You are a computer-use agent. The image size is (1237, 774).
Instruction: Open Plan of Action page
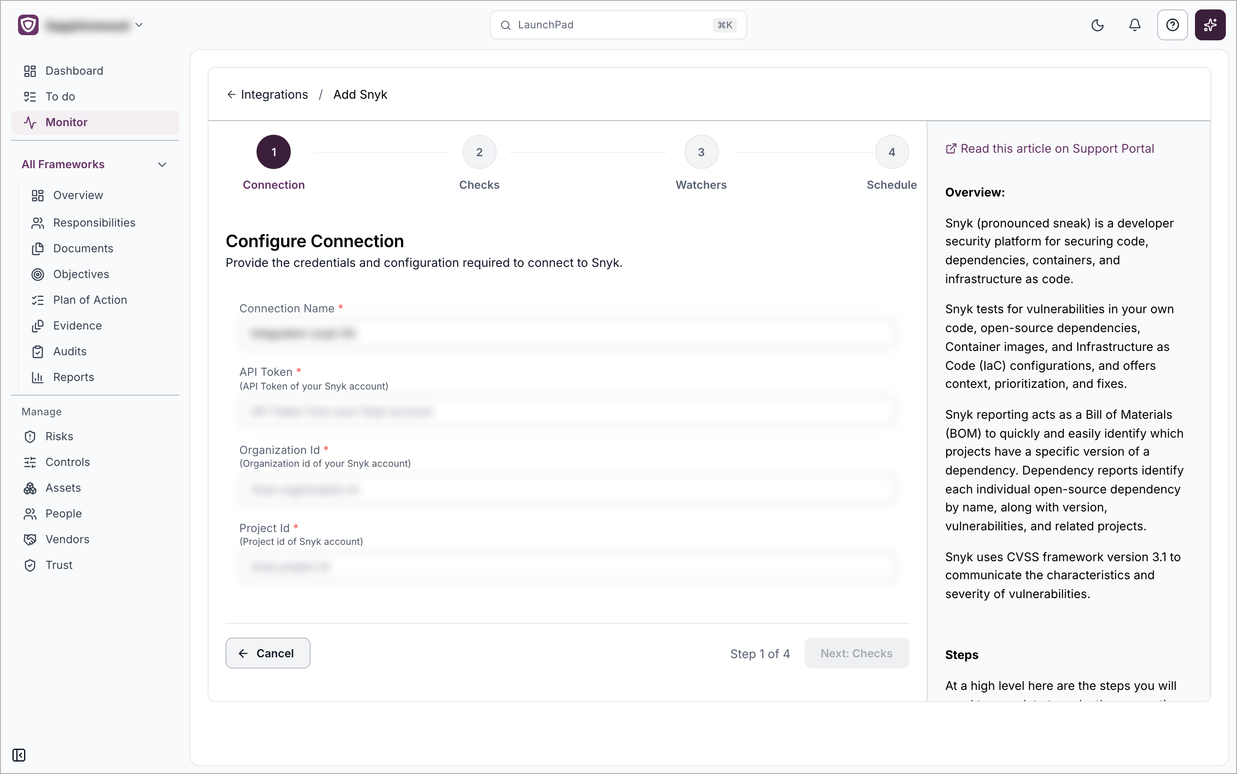90,300
